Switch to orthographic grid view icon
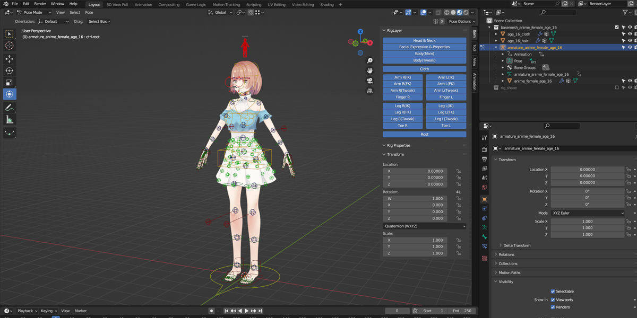637x318 pixels. 369,91
